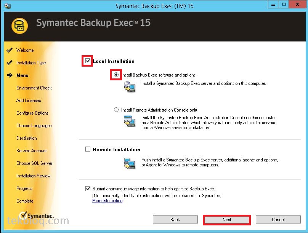Select Configure Options step in sidebar
This screenshot has height=233, width=308.
click(32, 113)
